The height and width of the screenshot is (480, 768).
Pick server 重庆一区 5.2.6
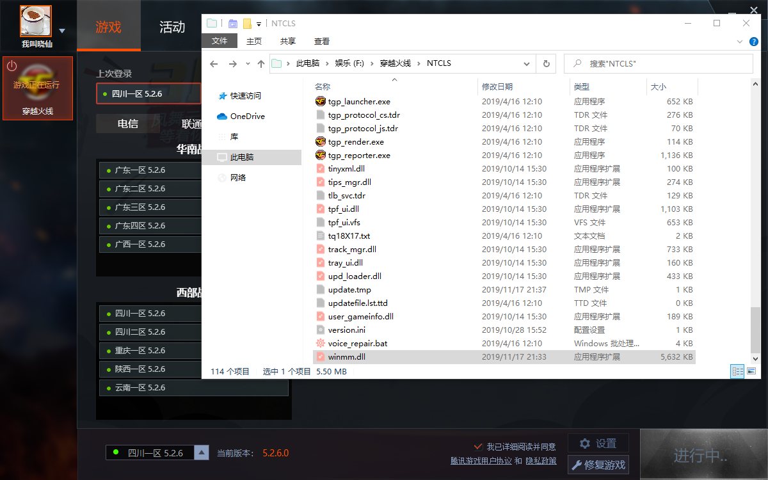pyautogui.click(x=151, y=351)
